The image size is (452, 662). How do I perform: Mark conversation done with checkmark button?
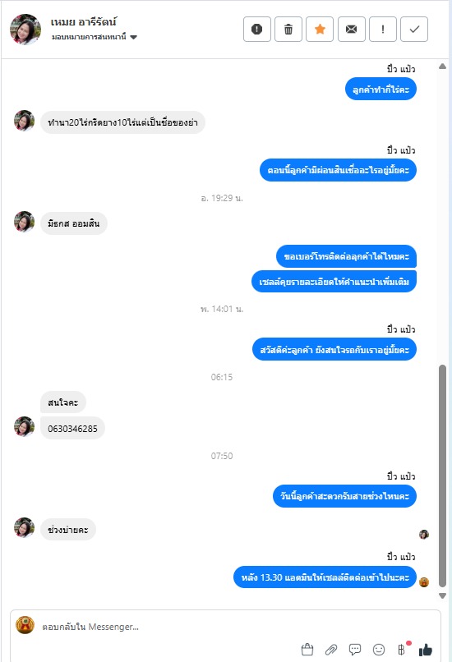tap(414, 29)
